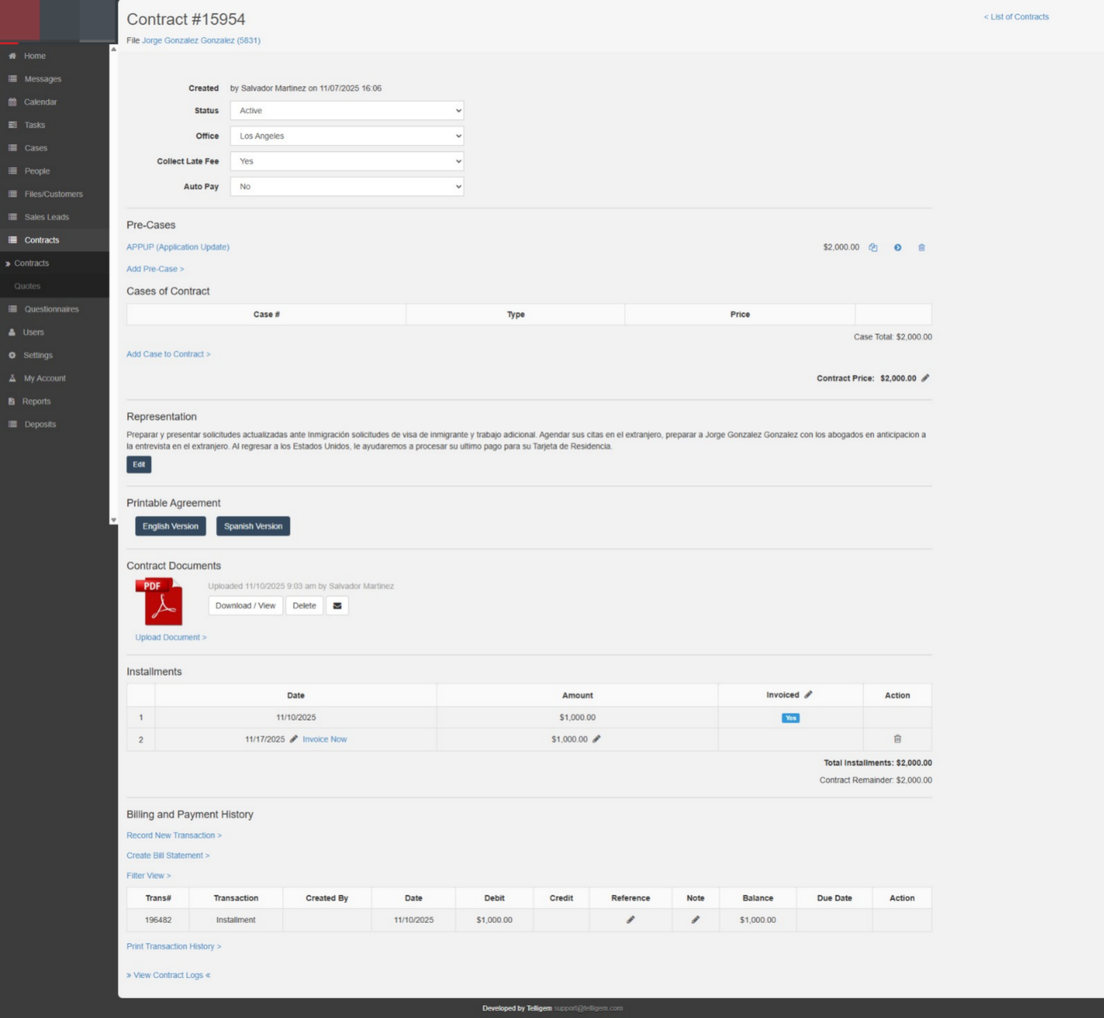The height and width of the screenshot is (1018, 1104).
Task: Click the Questionnaires sidebar icon
Action: click(x=12, y=309)
